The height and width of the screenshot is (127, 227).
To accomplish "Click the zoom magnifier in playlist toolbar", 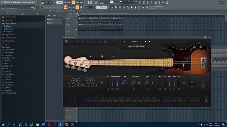I will (71, 11).
